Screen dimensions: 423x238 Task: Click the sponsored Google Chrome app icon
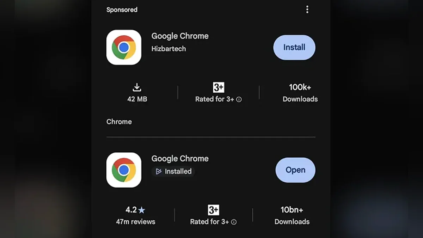pos(124,47)
